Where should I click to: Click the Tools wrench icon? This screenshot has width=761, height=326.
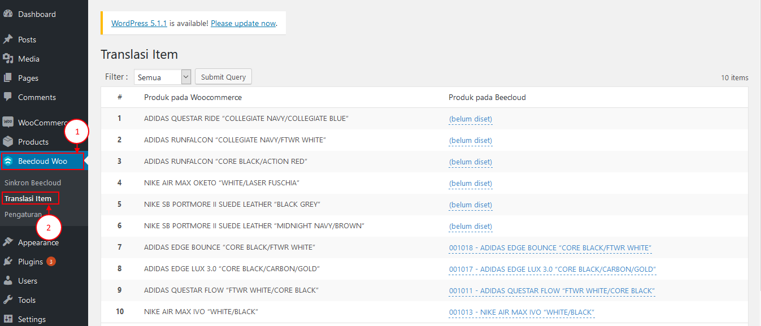point(8,300)
